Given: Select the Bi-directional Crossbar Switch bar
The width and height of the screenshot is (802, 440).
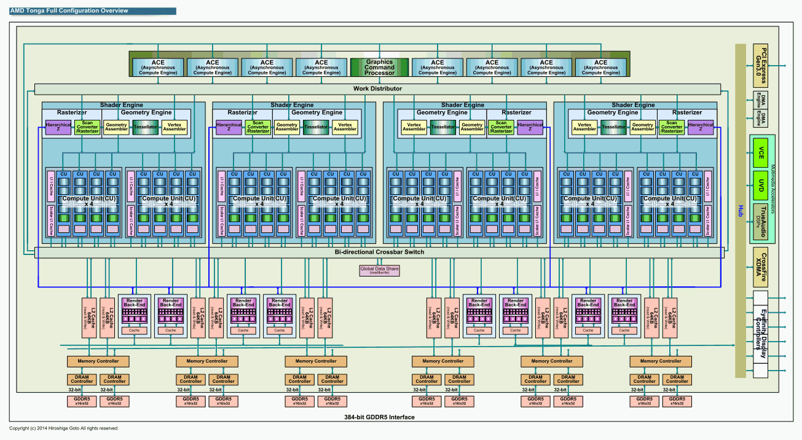Looking at the screenshot, I should point(379,252).
